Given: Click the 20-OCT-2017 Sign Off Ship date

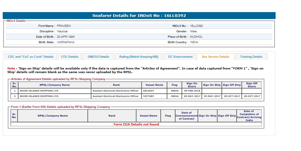Looking at the screenshot, I should (x=232, y=96).
